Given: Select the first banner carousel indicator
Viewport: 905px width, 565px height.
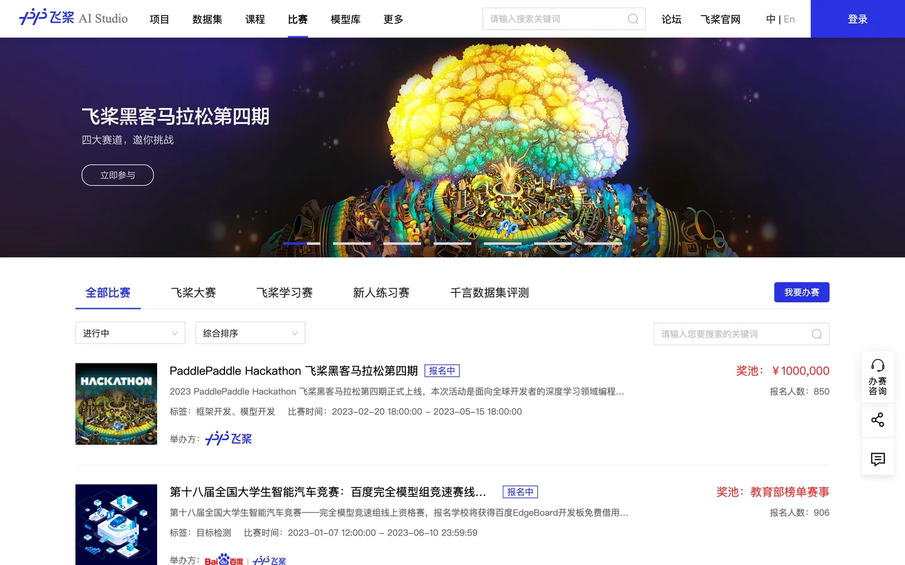Looking at the screenshot, I should click(302, 243).
